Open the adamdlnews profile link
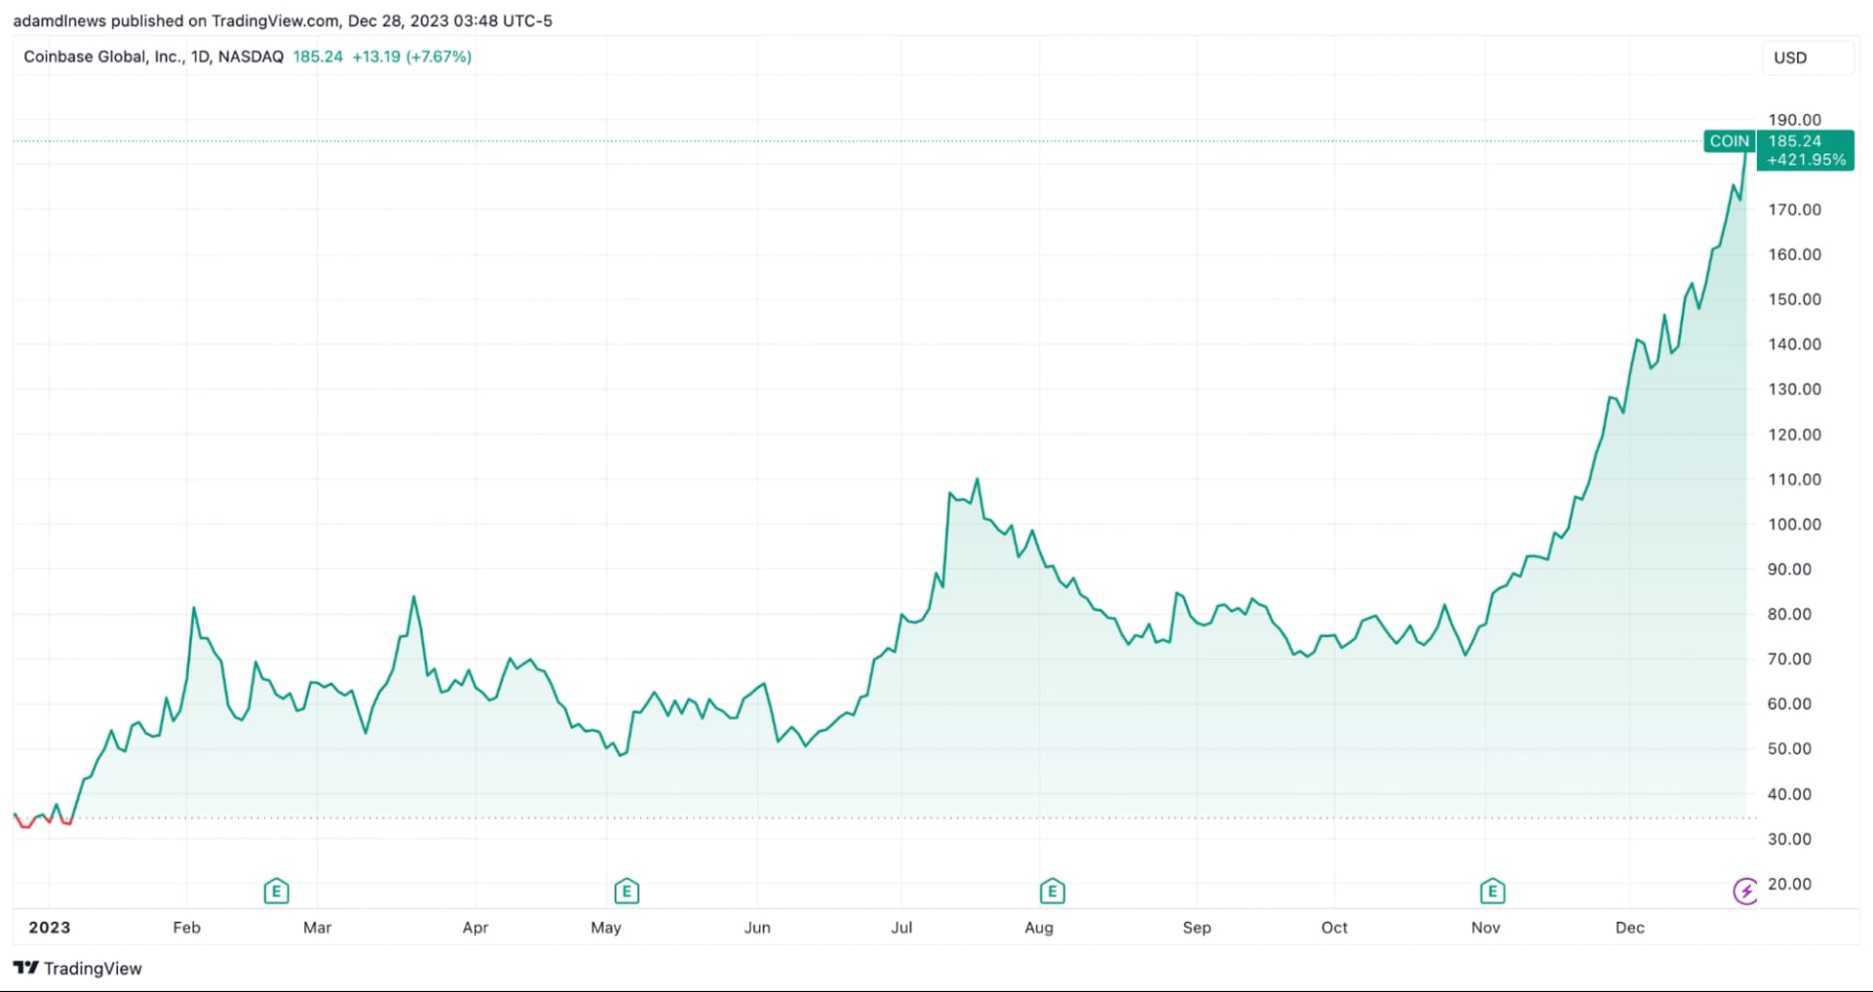This screenshot has width=1873, height=992. (59, 20)
